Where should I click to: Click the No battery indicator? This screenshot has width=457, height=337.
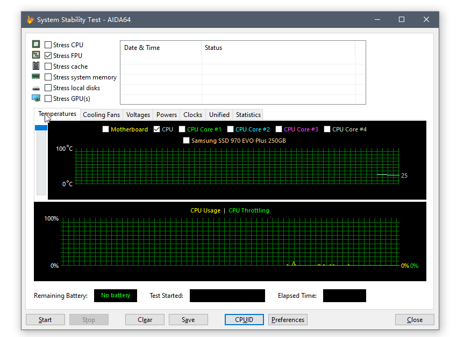tap(116, 295)
